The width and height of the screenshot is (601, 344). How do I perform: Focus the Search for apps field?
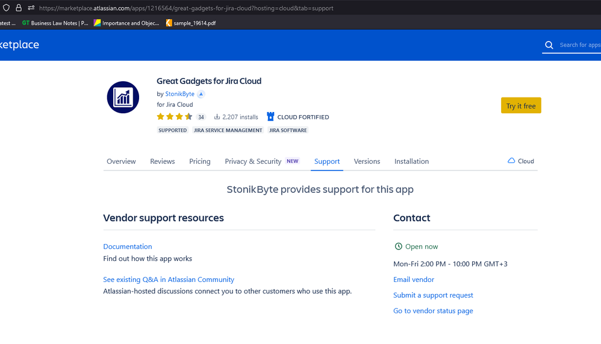click(x=580, y=45)
